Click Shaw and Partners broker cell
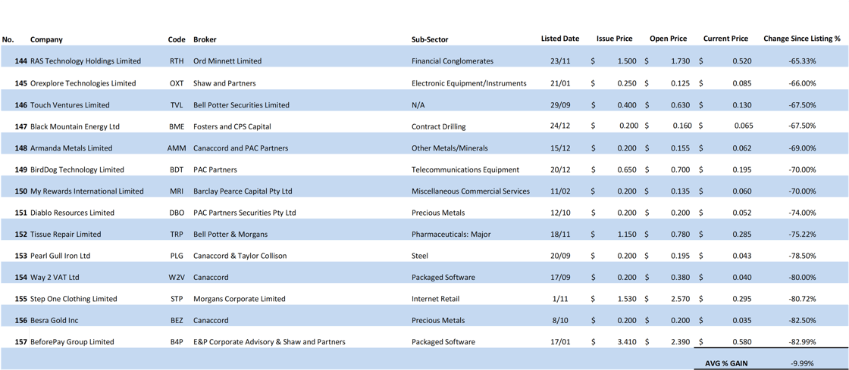The width and height of the screenshot is (849, 370). tap(224, 83)
